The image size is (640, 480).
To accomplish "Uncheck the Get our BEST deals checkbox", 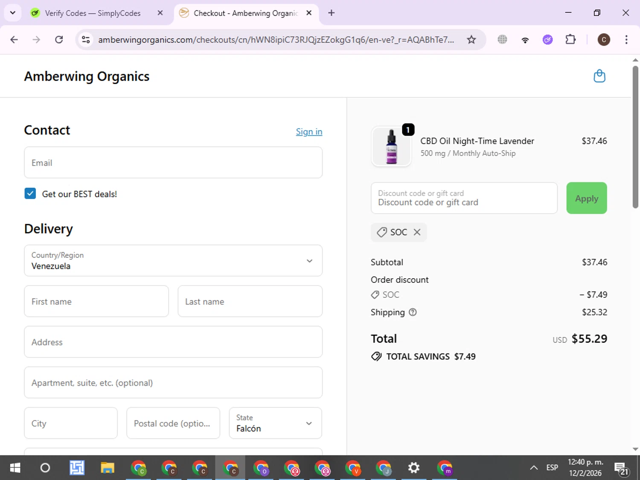I will [x=30, y=194].
